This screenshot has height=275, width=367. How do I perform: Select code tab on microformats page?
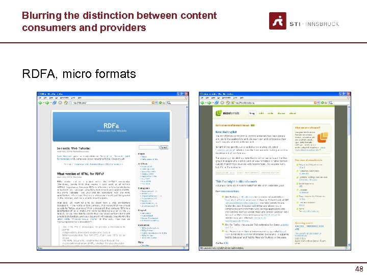click(270, 113)
